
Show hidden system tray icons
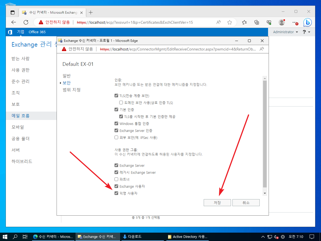click(263, 237)
